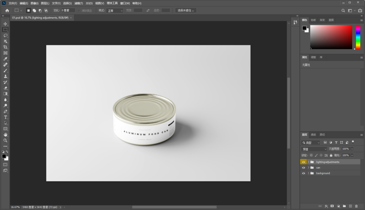The image size is (365, 210).
Task: Click the 16.67% zoom level field
Action: [x=15, y=207]
